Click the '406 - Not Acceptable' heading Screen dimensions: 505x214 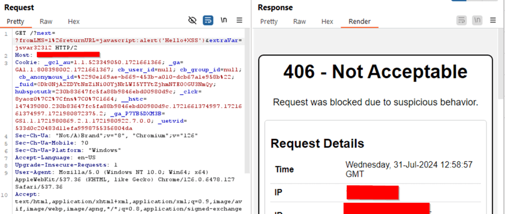(x=375, y=72)
